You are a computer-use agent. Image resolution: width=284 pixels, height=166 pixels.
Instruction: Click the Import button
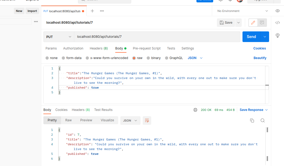(32, 11)
